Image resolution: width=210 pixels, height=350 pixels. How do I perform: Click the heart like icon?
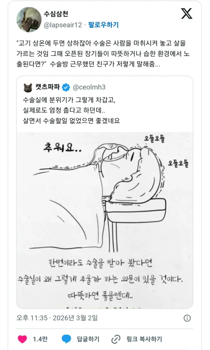pyautogui.click(x=22, y=339)
